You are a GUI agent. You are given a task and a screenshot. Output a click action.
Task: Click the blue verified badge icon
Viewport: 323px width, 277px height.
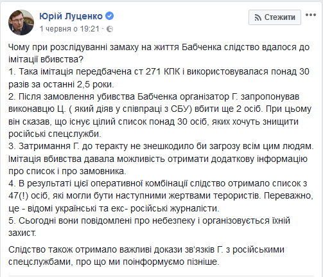(110, 16)
